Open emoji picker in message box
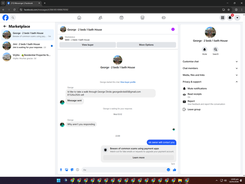Viewport: 245px width, 184px height. tap(169, 170)
